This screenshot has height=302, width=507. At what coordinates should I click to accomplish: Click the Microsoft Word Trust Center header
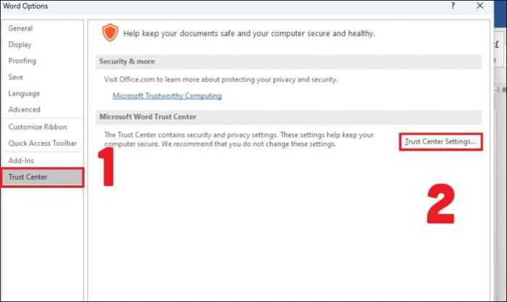[288, 117]
